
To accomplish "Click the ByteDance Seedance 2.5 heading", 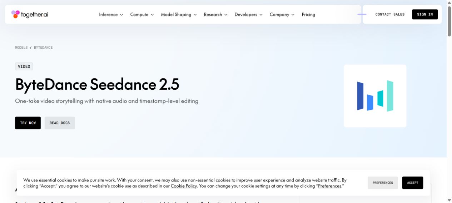I will coord(97,84).
